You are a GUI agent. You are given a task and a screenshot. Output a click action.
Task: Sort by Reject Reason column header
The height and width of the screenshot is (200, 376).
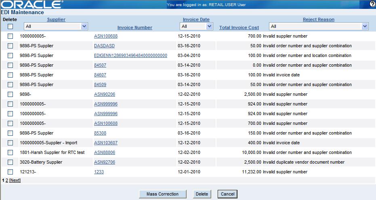coord(318,19)
